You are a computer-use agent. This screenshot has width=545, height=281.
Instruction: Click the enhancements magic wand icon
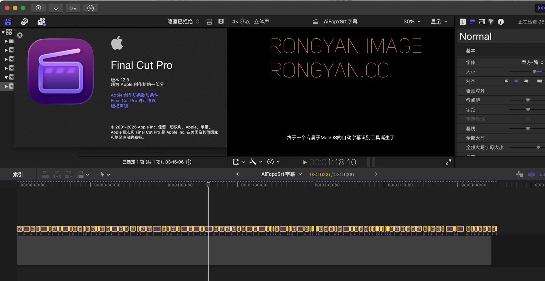[252, 162]
